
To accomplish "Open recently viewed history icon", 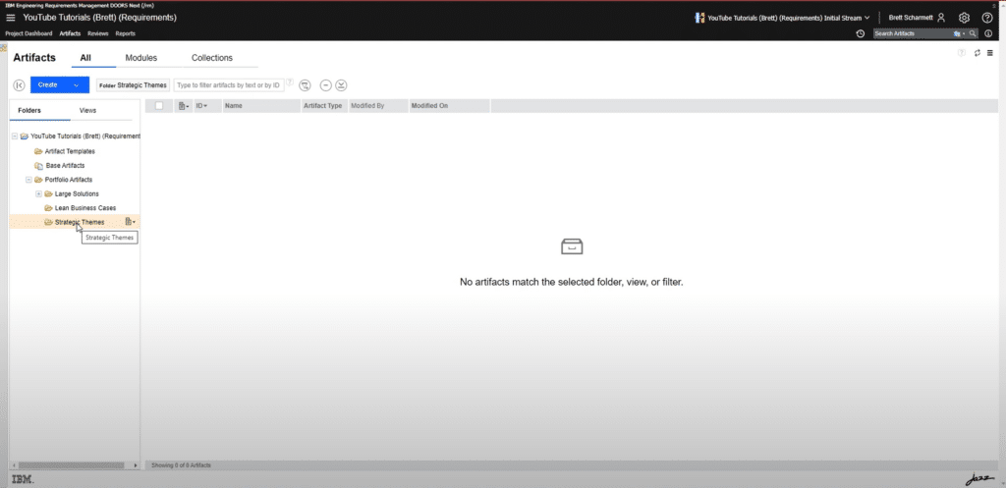I will pos(861,33).
